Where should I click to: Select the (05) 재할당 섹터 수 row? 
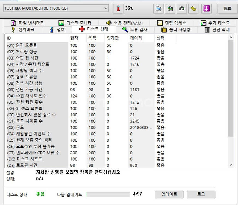(91, 71)
